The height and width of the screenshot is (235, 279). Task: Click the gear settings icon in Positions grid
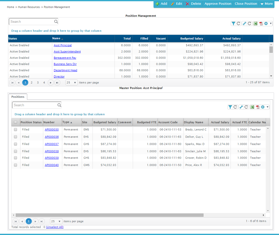(x=263, y=107)
